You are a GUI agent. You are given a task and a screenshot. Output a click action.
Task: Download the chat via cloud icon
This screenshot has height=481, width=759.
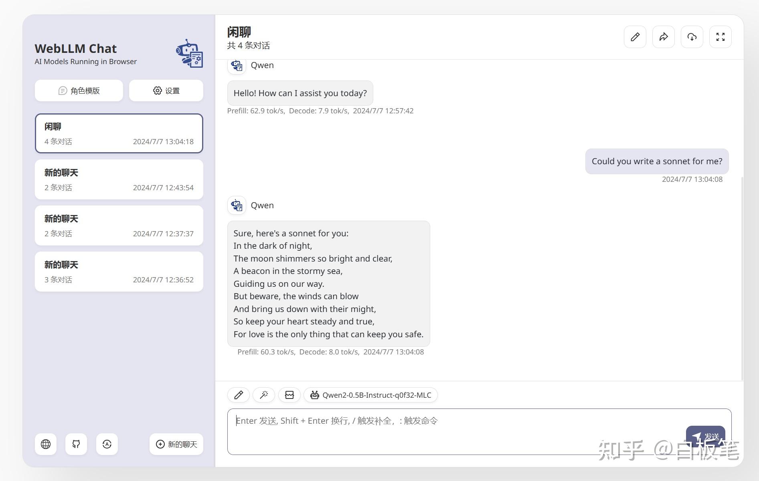pos(692,36)
